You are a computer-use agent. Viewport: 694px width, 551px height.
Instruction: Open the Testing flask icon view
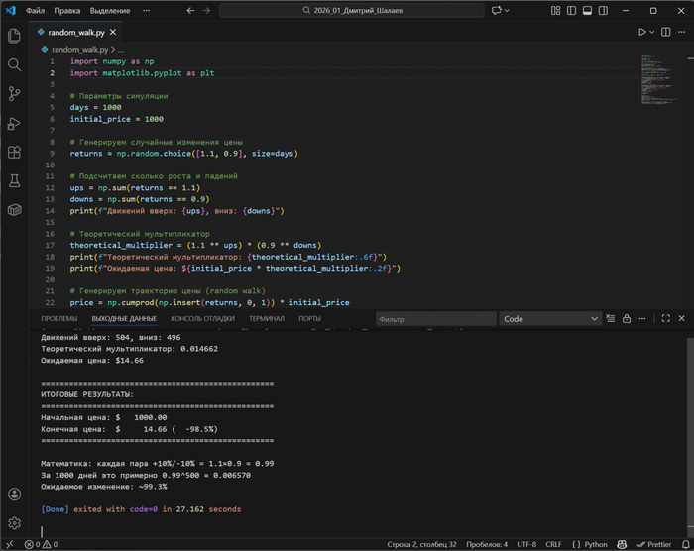click(14, 181)
